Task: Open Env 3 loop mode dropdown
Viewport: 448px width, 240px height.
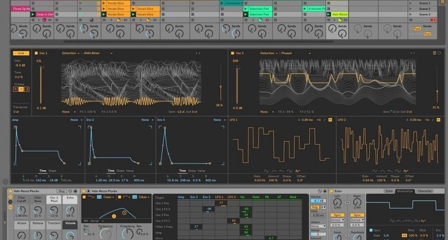Action: coord(220,120)
